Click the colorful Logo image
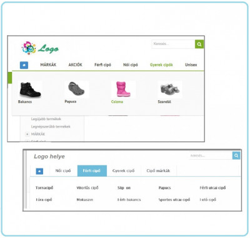The image size is (250, 238). [x=40, y=48]
